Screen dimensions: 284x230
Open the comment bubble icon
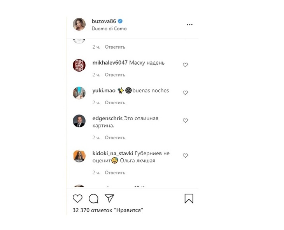tap(93, 198)
